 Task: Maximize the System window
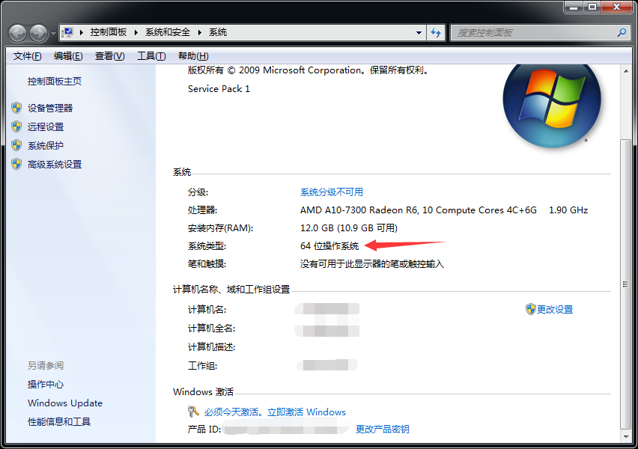point(592,7)
